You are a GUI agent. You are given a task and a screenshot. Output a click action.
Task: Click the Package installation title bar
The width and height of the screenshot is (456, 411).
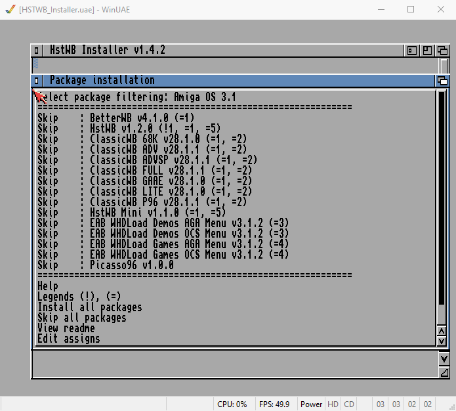pos(238,81)
